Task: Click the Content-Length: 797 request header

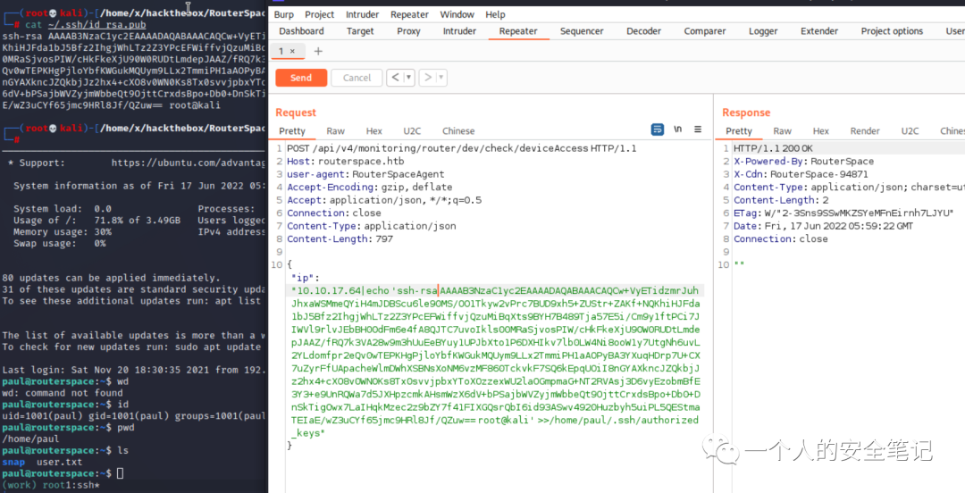Action: point(340,238)
